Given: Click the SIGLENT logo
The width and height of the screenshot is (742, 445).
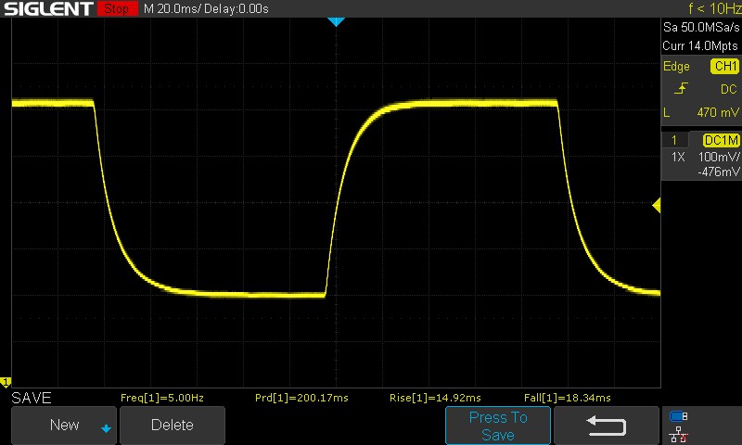Looking at the screenshot, I should [48, 8].
